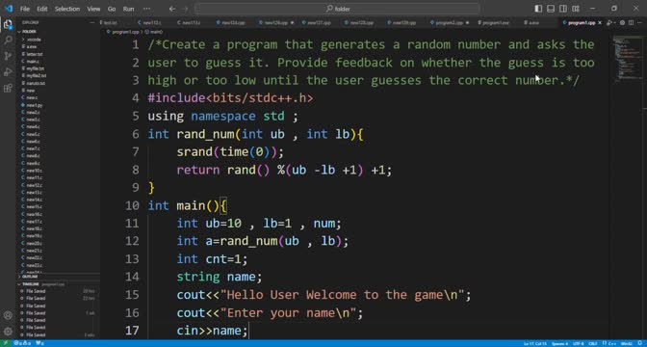Click the folder search command box
647x347 pixels.
pos(337,9)
